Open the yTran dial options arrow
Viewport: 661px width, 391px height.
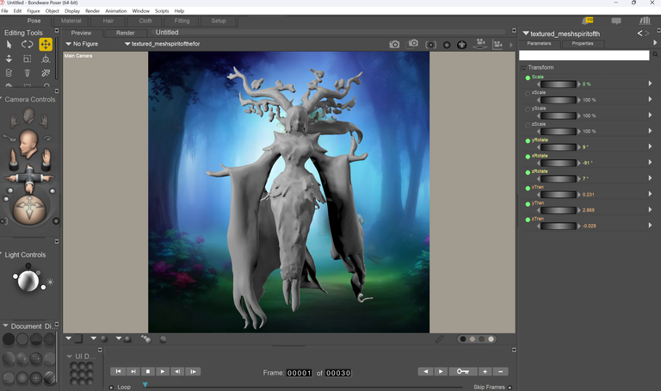pos(650,209)
